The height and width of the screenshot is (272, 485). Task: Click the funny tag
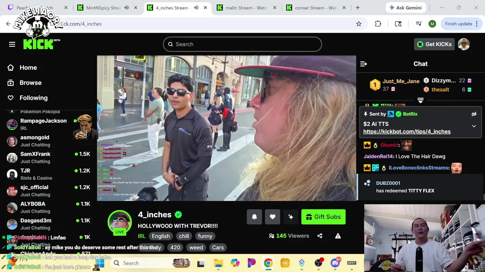click(205, 236)
